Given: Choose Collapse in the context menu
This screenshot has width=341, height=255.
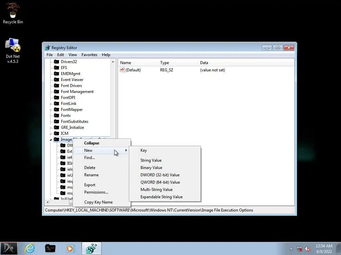Looking at the screenshot, I should click(x=102, y=143).
